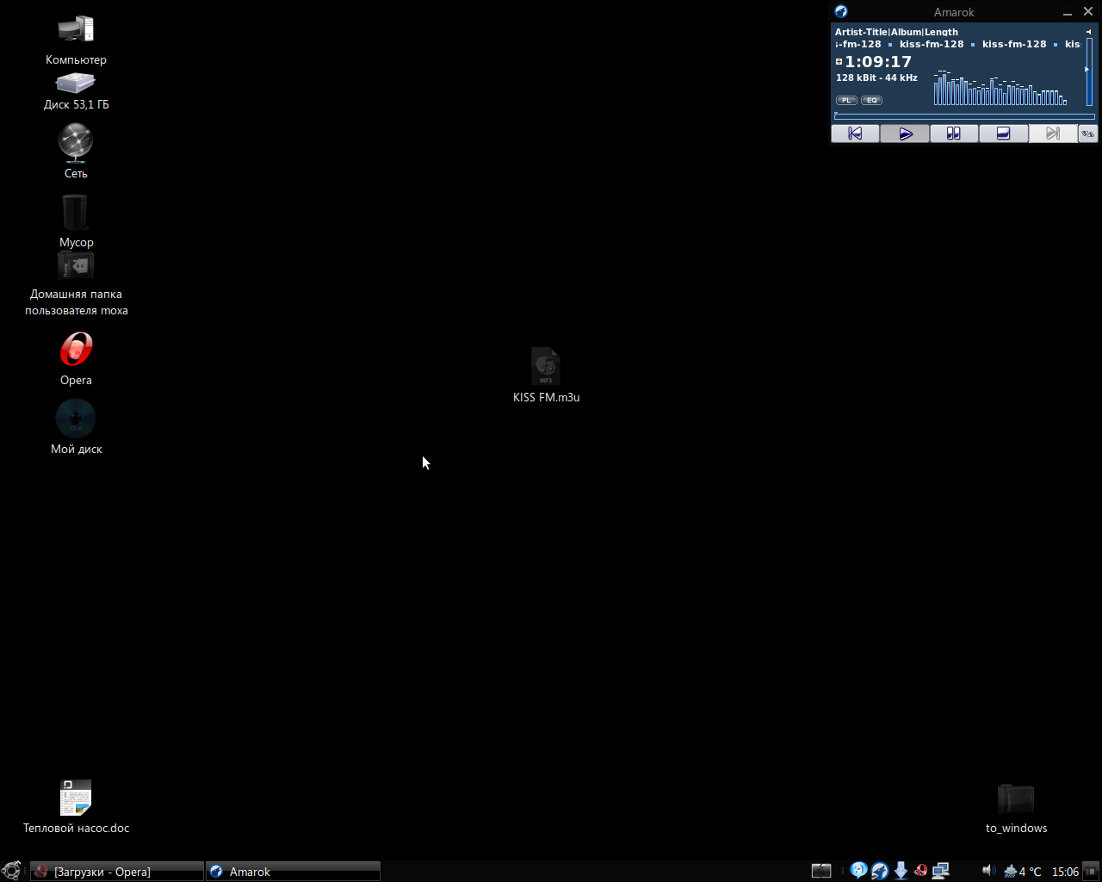Viewport: 1102px width, 882px height.
Task: Switch to Загрузки - Opera taskbar window
Action: click(x=118, y=872)
